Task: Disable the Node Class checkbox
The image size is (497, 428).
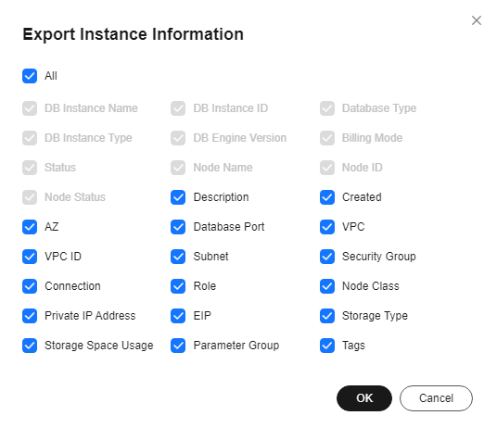Action: 327,286
